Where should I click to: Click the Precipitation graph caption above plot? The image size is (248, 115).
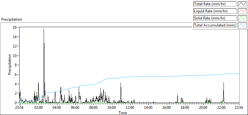coord(11,19)
